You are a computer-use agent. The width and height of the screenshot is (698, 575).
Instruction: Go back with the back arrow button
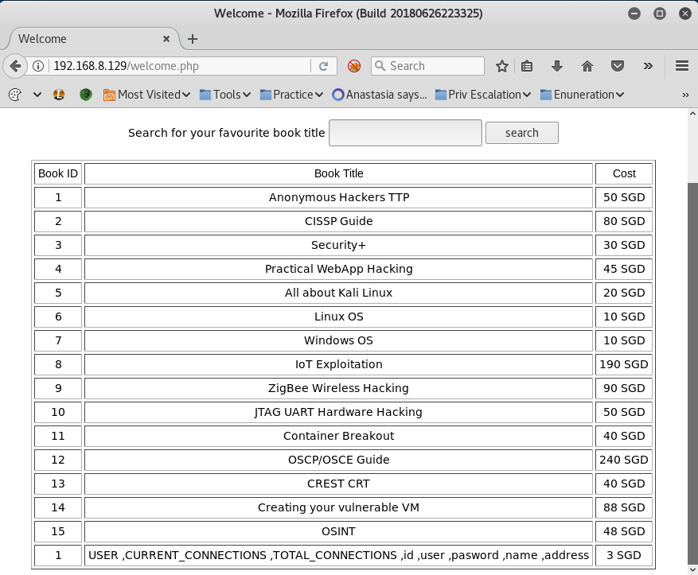tap(15, 66)
